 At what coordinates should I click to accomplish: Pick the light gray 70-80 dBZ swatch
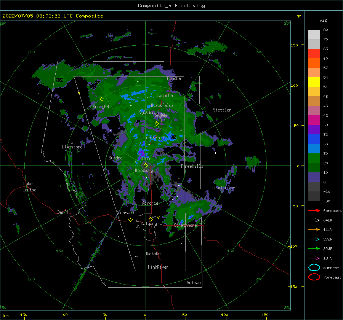(314, 35)
